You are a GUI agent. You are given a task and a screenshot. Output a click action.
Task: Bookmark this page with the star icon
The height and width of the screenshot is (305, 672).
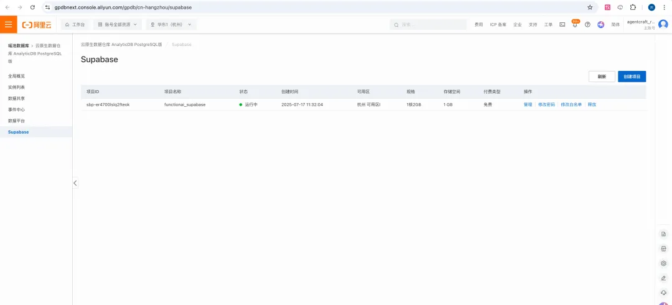click(590, 7)
